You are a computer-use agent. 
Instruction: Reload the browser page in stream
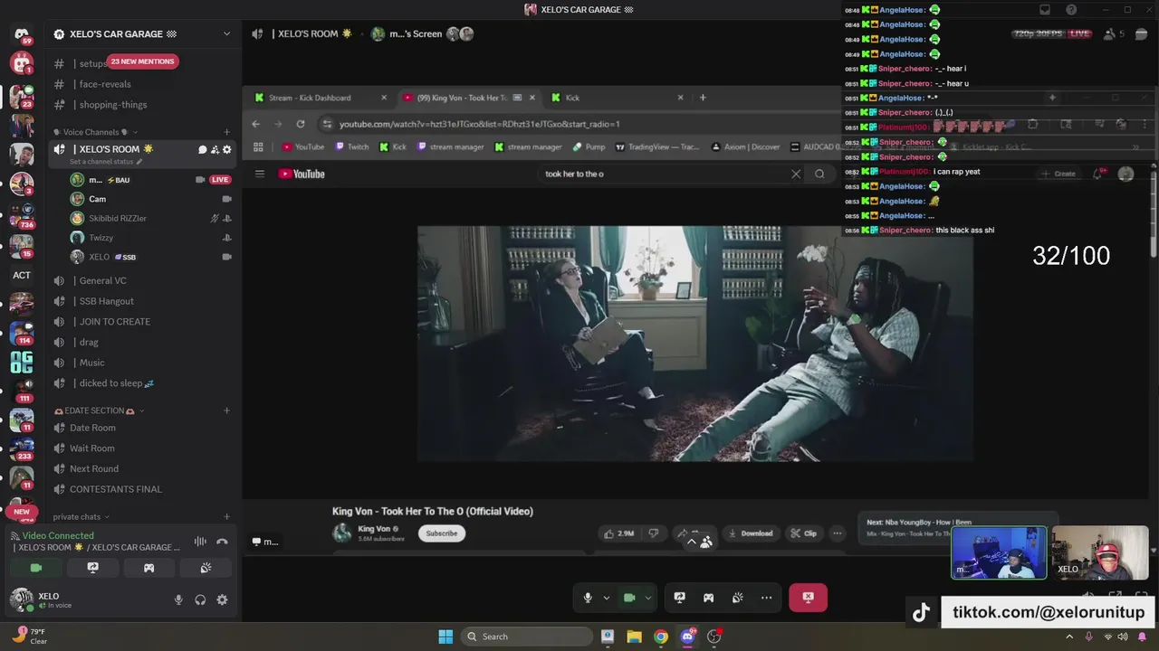point(301,124)
